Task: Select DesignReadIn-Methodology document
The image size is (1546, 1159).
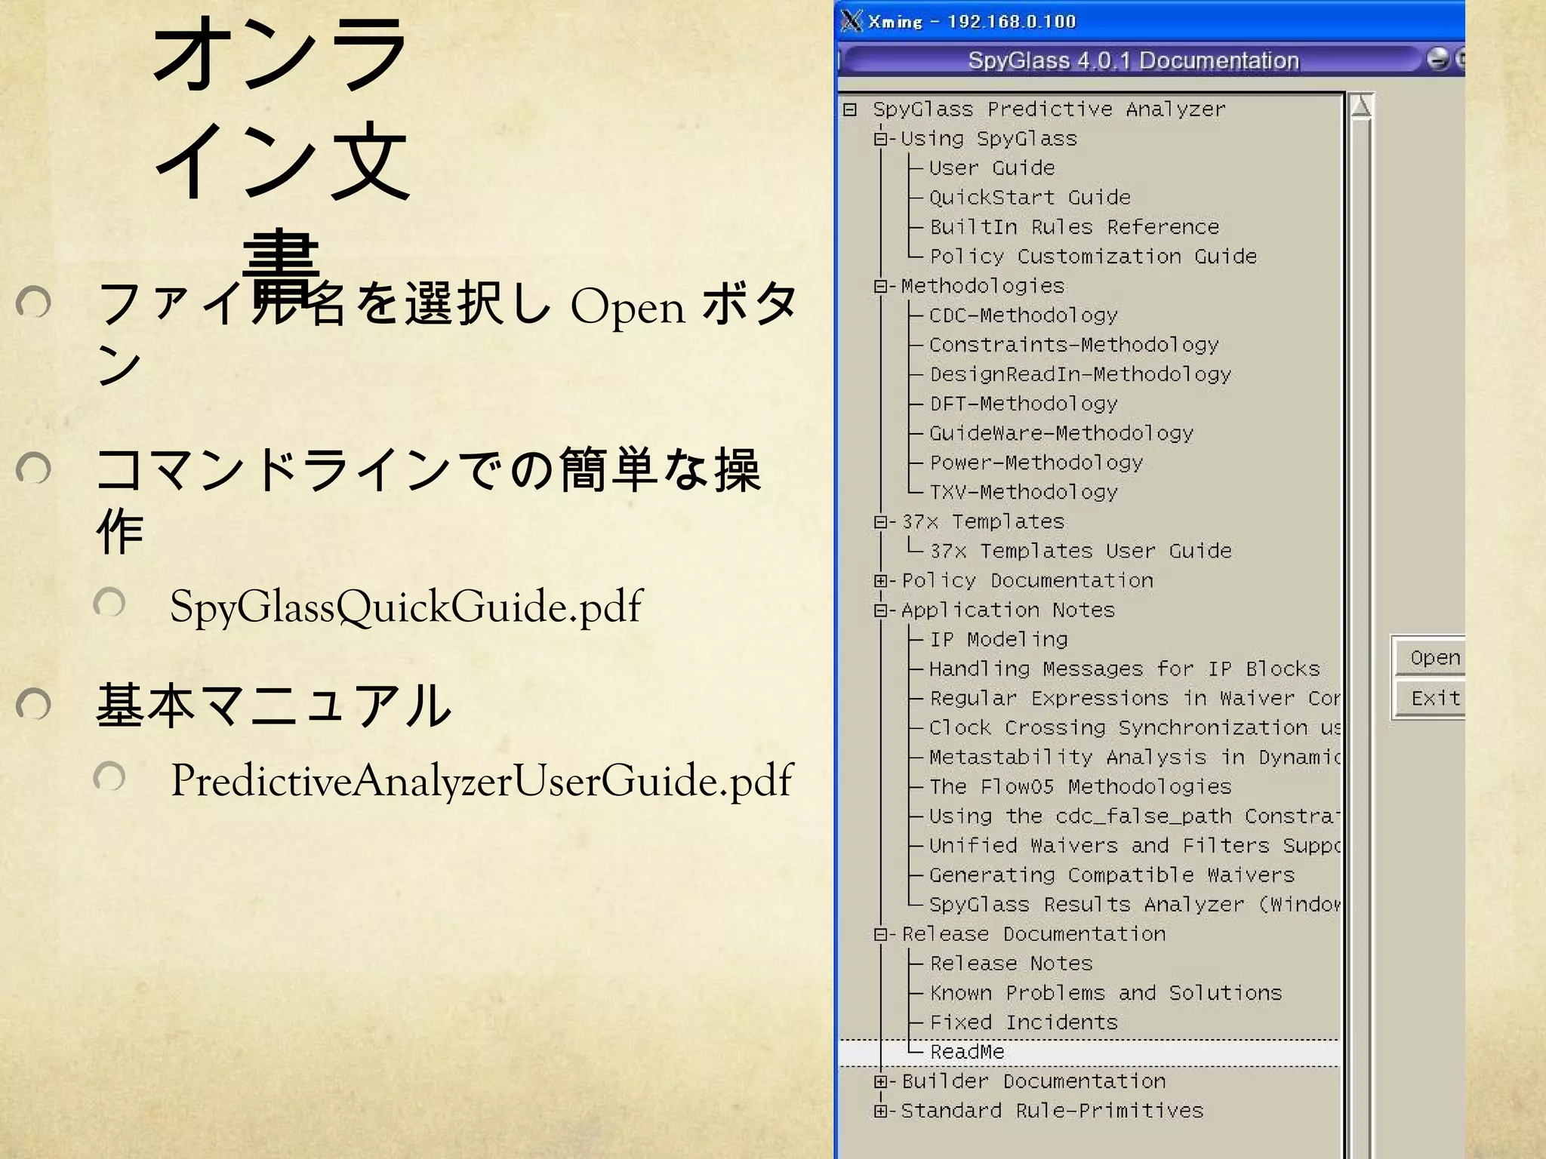Action: 1080,374
